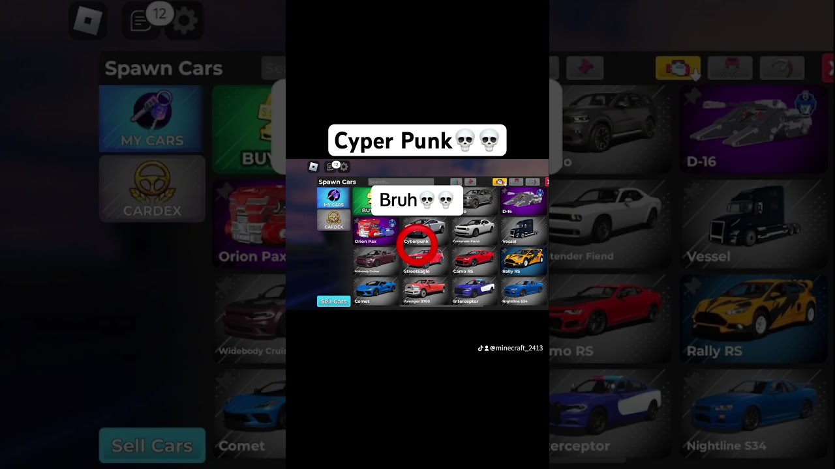Select the Comet car card in center grid
The image size is (835, 469).
[x=376, y=291]
